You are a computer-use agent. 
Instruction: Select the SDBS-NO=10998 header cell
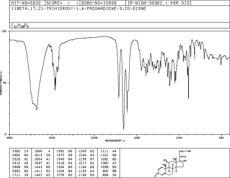pyautogui.click(x=103, y=3)
